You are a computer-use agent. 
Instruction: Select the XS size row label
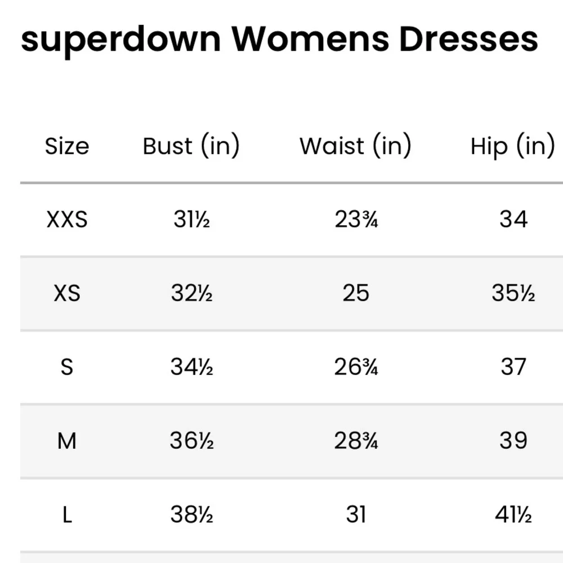click(67, 293)
